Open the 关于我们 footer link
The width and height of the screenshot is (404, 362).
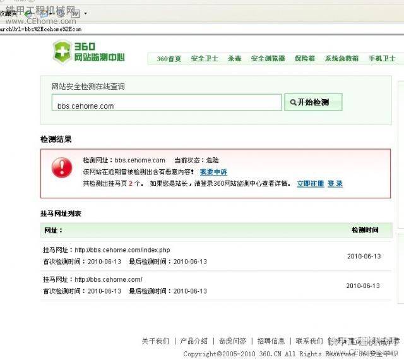click(155, 341)
